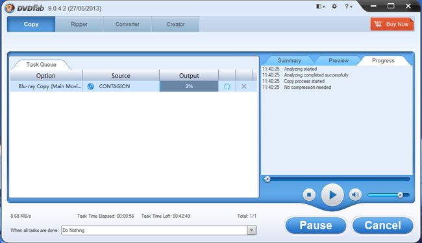Click the Source column header
Viewport: 422px width, 243px height.
coord(121,76)
